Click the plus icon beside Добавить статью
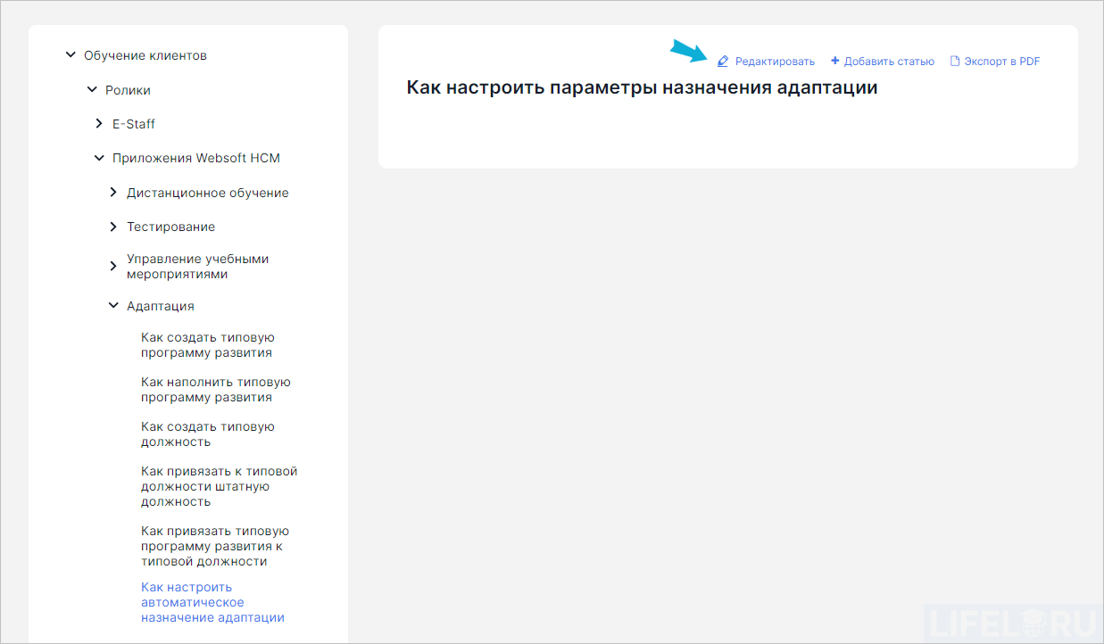Image resolution: width=1104 pixels, height=644 pixels. coord(834,61)
